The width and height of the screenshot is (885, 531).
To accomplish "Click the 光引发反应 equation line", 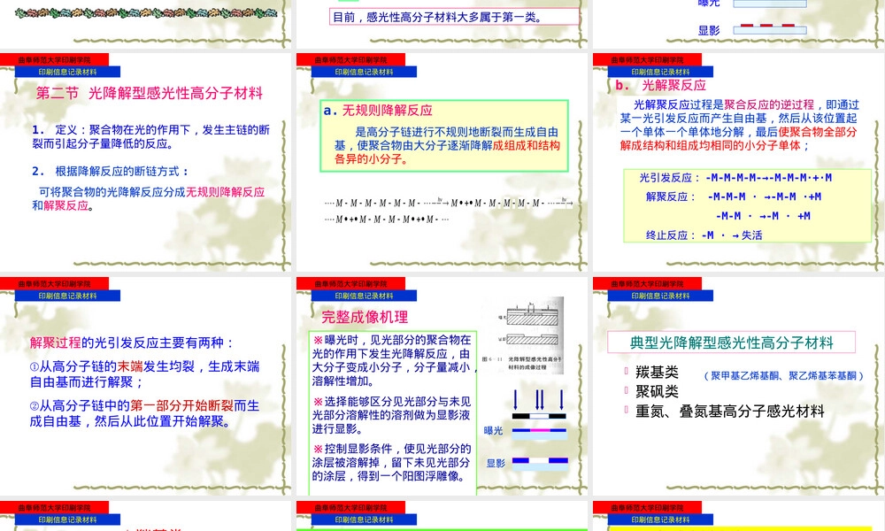I will (735, 178).
